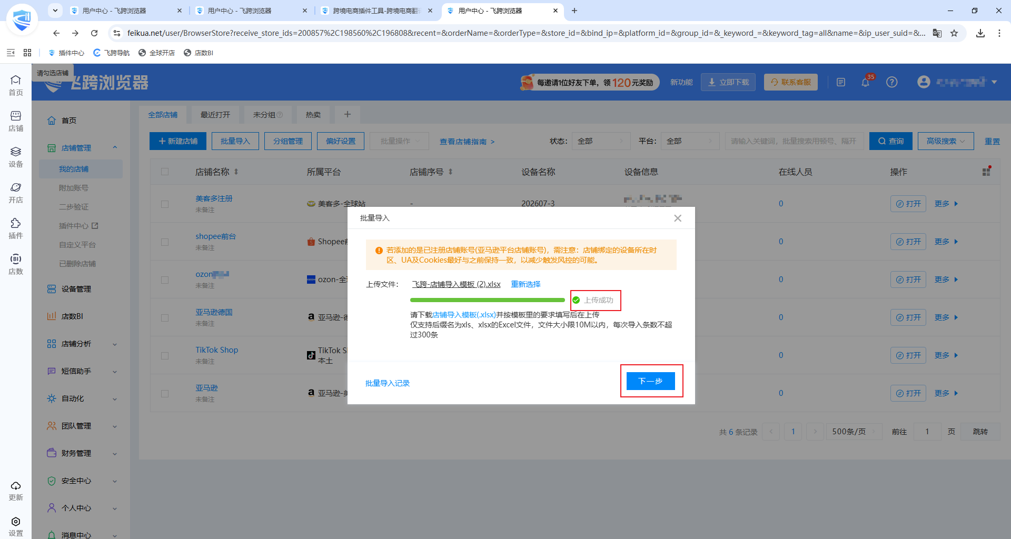Go back with the browser back arrow
The height and width of the screenshot is (539, 1011).
pyautogui.click(x=56, y=33)
